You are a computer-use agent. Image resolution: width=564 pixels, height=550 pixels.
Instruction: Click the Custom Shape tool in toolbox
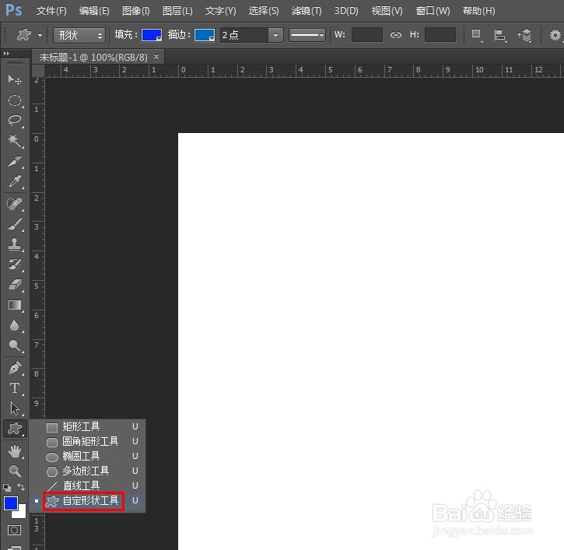point(15,429)
